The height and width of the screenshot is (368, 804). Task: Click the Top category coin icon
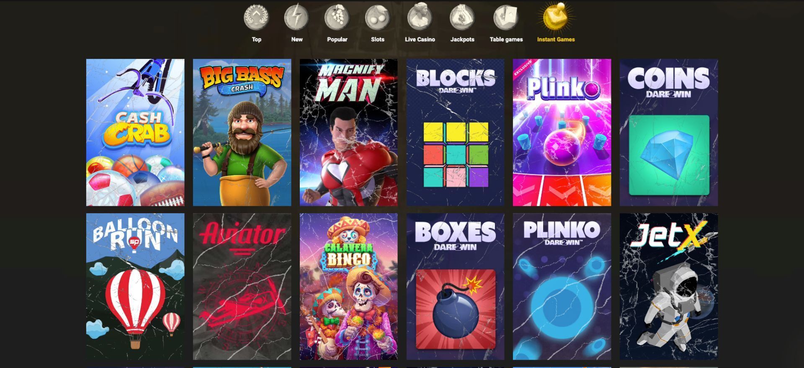[x=256, y=17]
